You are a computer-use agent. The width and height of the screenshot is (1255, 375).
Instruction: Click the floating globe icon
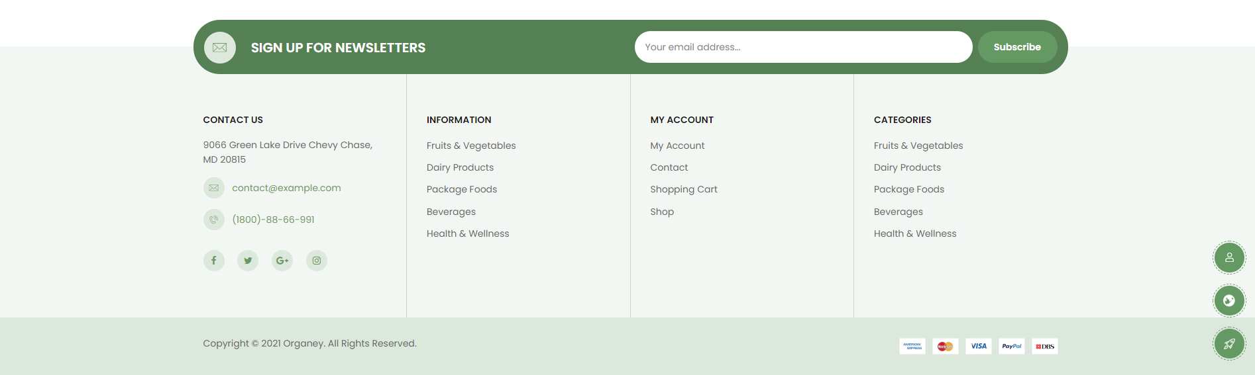pos(1229,301)
